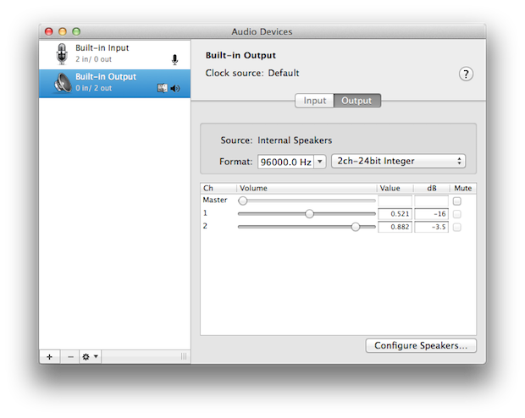
Task: Zoom the Audio Devices window with green button
Action: click(x=76, y=31)
